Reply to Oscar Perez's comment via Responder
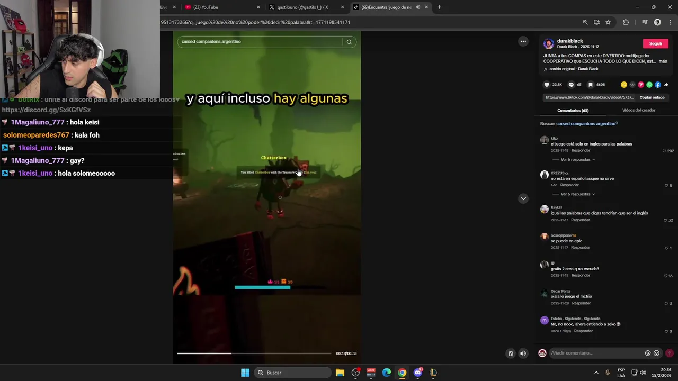The height and width of the screenshot is (381, 678). pyautogui.click(x=581, y=303)
